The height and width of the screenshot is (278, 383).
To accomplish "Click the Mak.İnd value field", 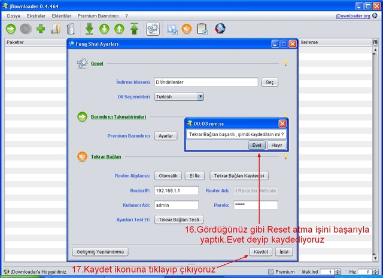I will [x=327, y=271].
